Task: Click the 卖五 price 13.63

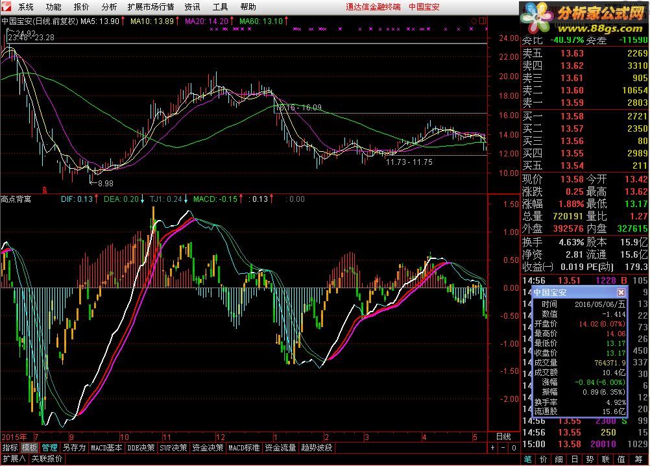Action: pos(572,53)
